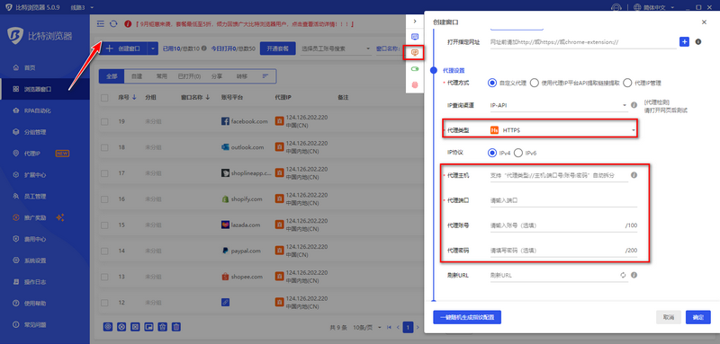Click blue link icon in row 12
Screen dimensions: 720x344
225,303
